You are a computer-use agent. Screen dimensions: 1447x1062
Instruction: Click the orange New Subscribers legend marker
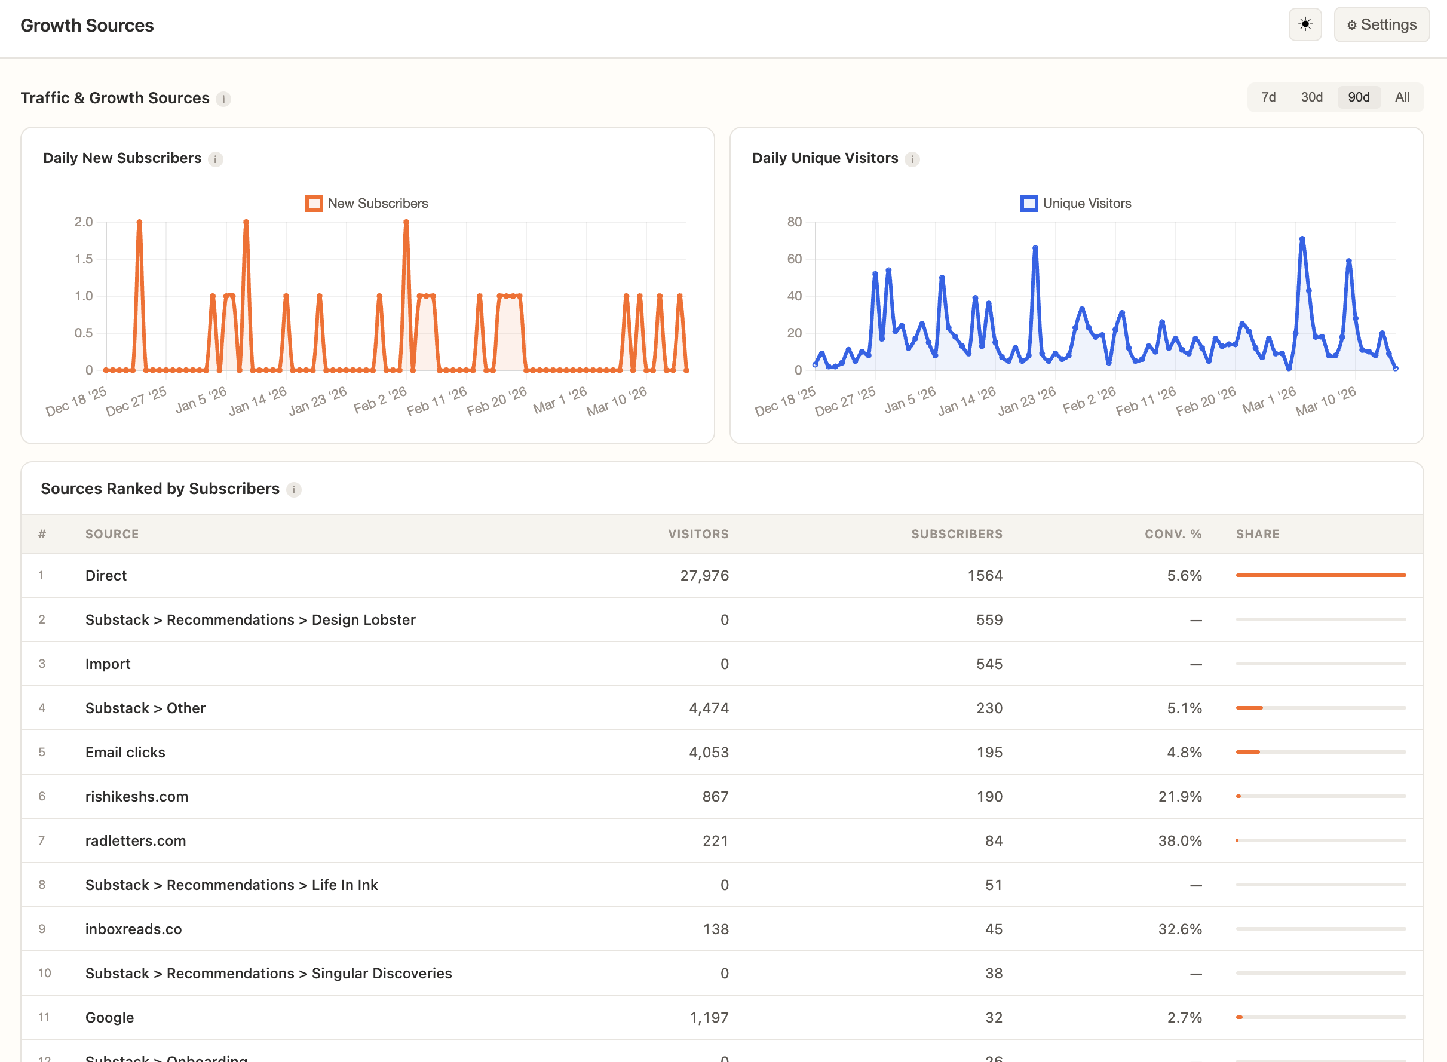pos(314,203)
